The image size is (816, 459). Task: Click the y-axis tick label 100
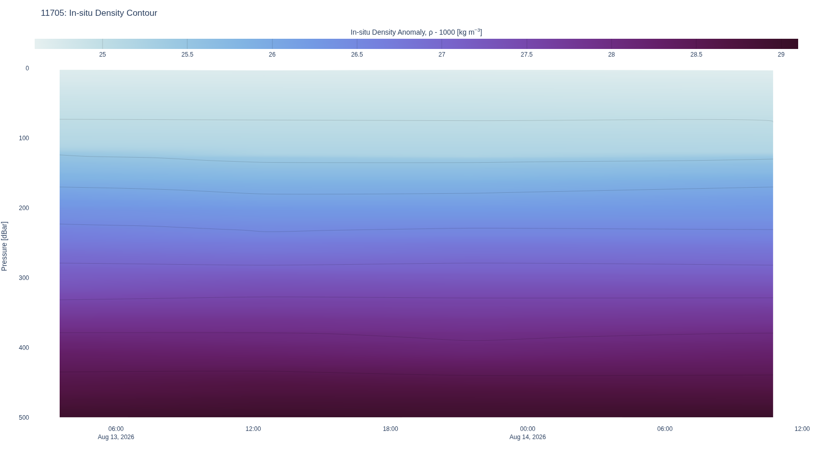(x=24, y=138)
